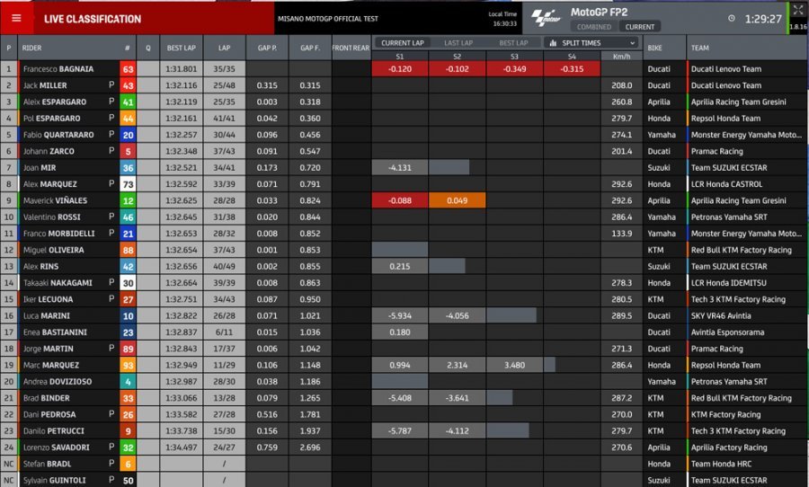Sort by the Km/h column header

pos(620,56)
